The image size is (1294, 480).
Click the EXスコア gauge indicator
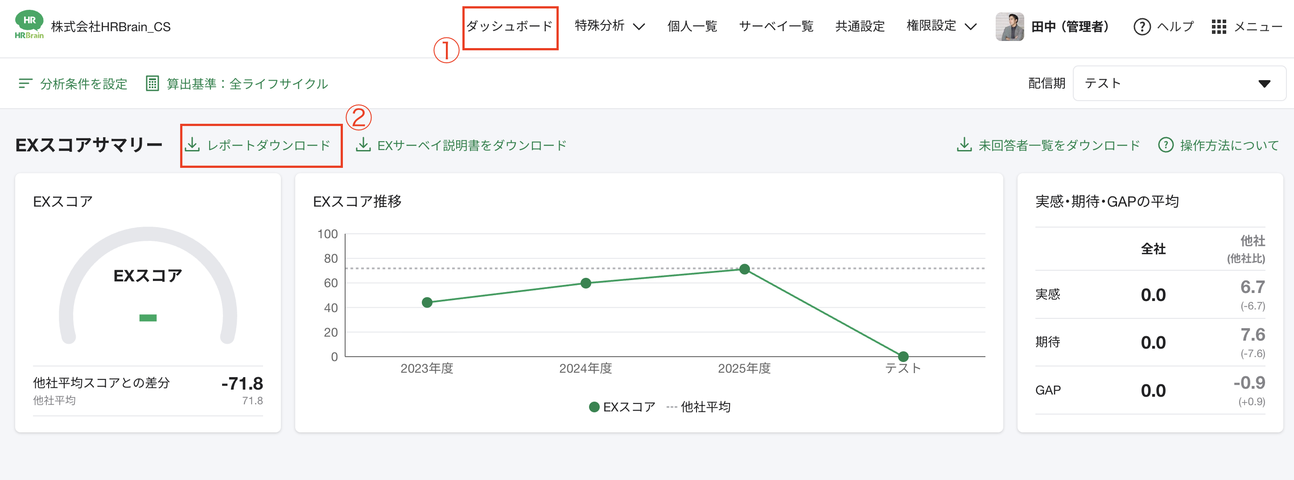[x=148, y=318]
